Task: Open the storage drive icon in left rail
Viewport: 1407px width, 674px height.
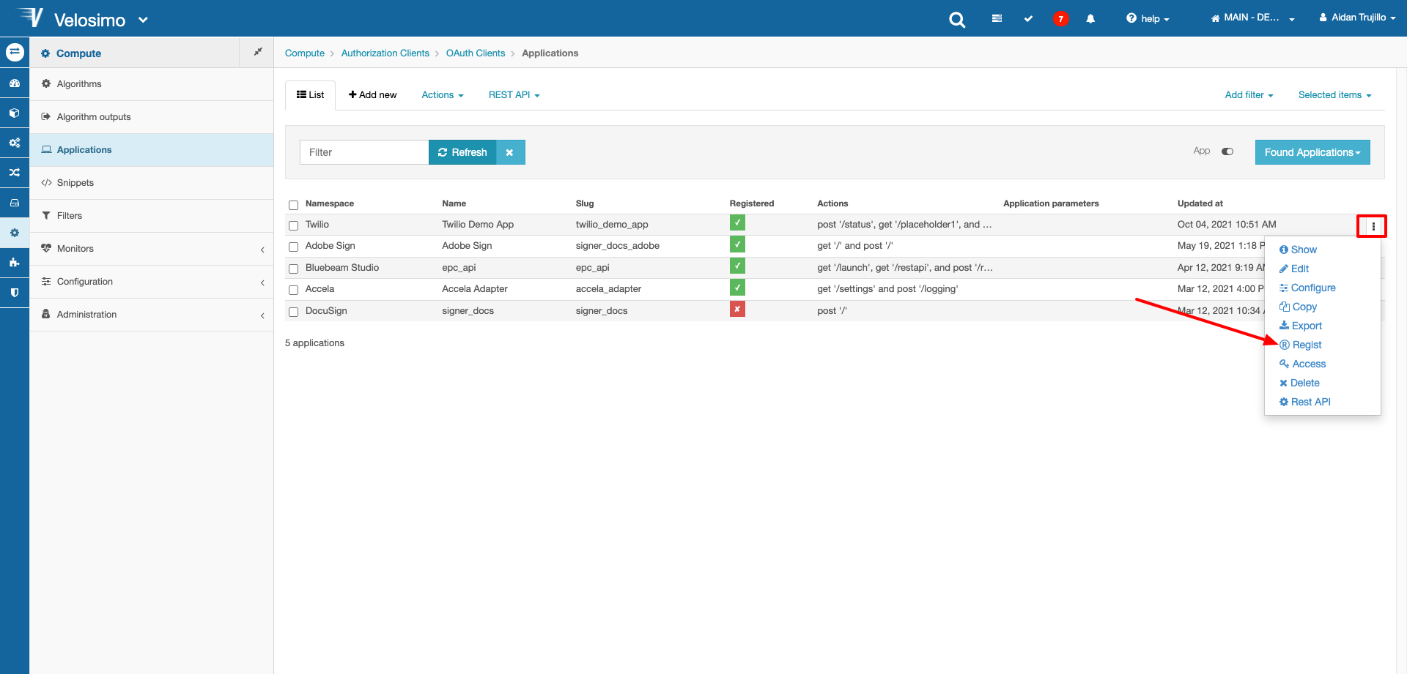Action: (15, 203)
